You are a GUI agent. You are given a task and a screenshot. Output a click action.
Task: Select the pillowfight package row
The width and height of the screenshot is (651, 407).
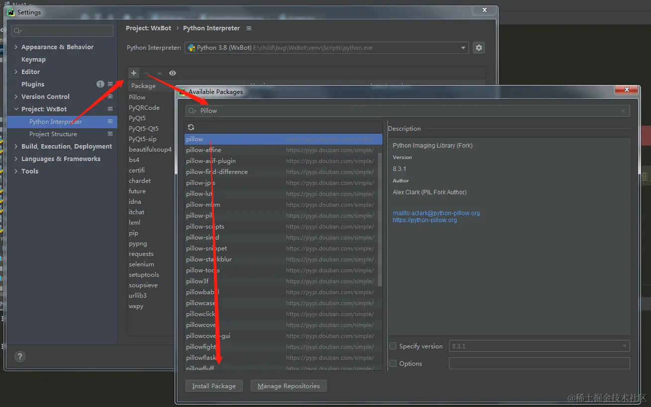point(283,347)
